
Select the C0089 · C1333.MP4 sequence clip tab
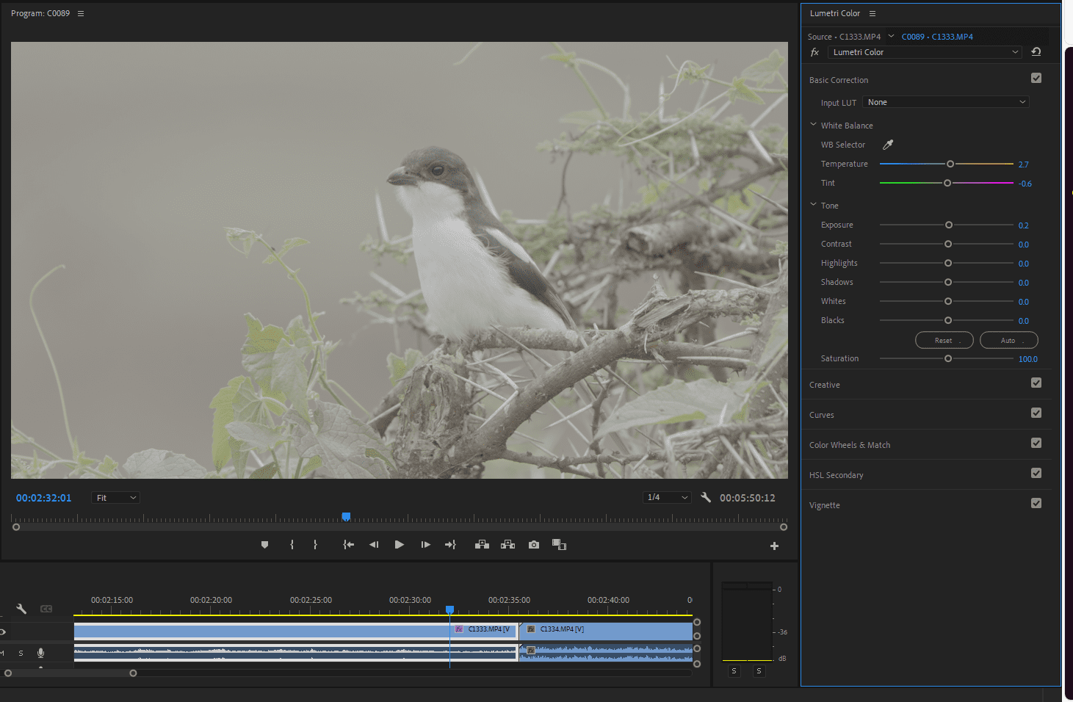point(937,37)
